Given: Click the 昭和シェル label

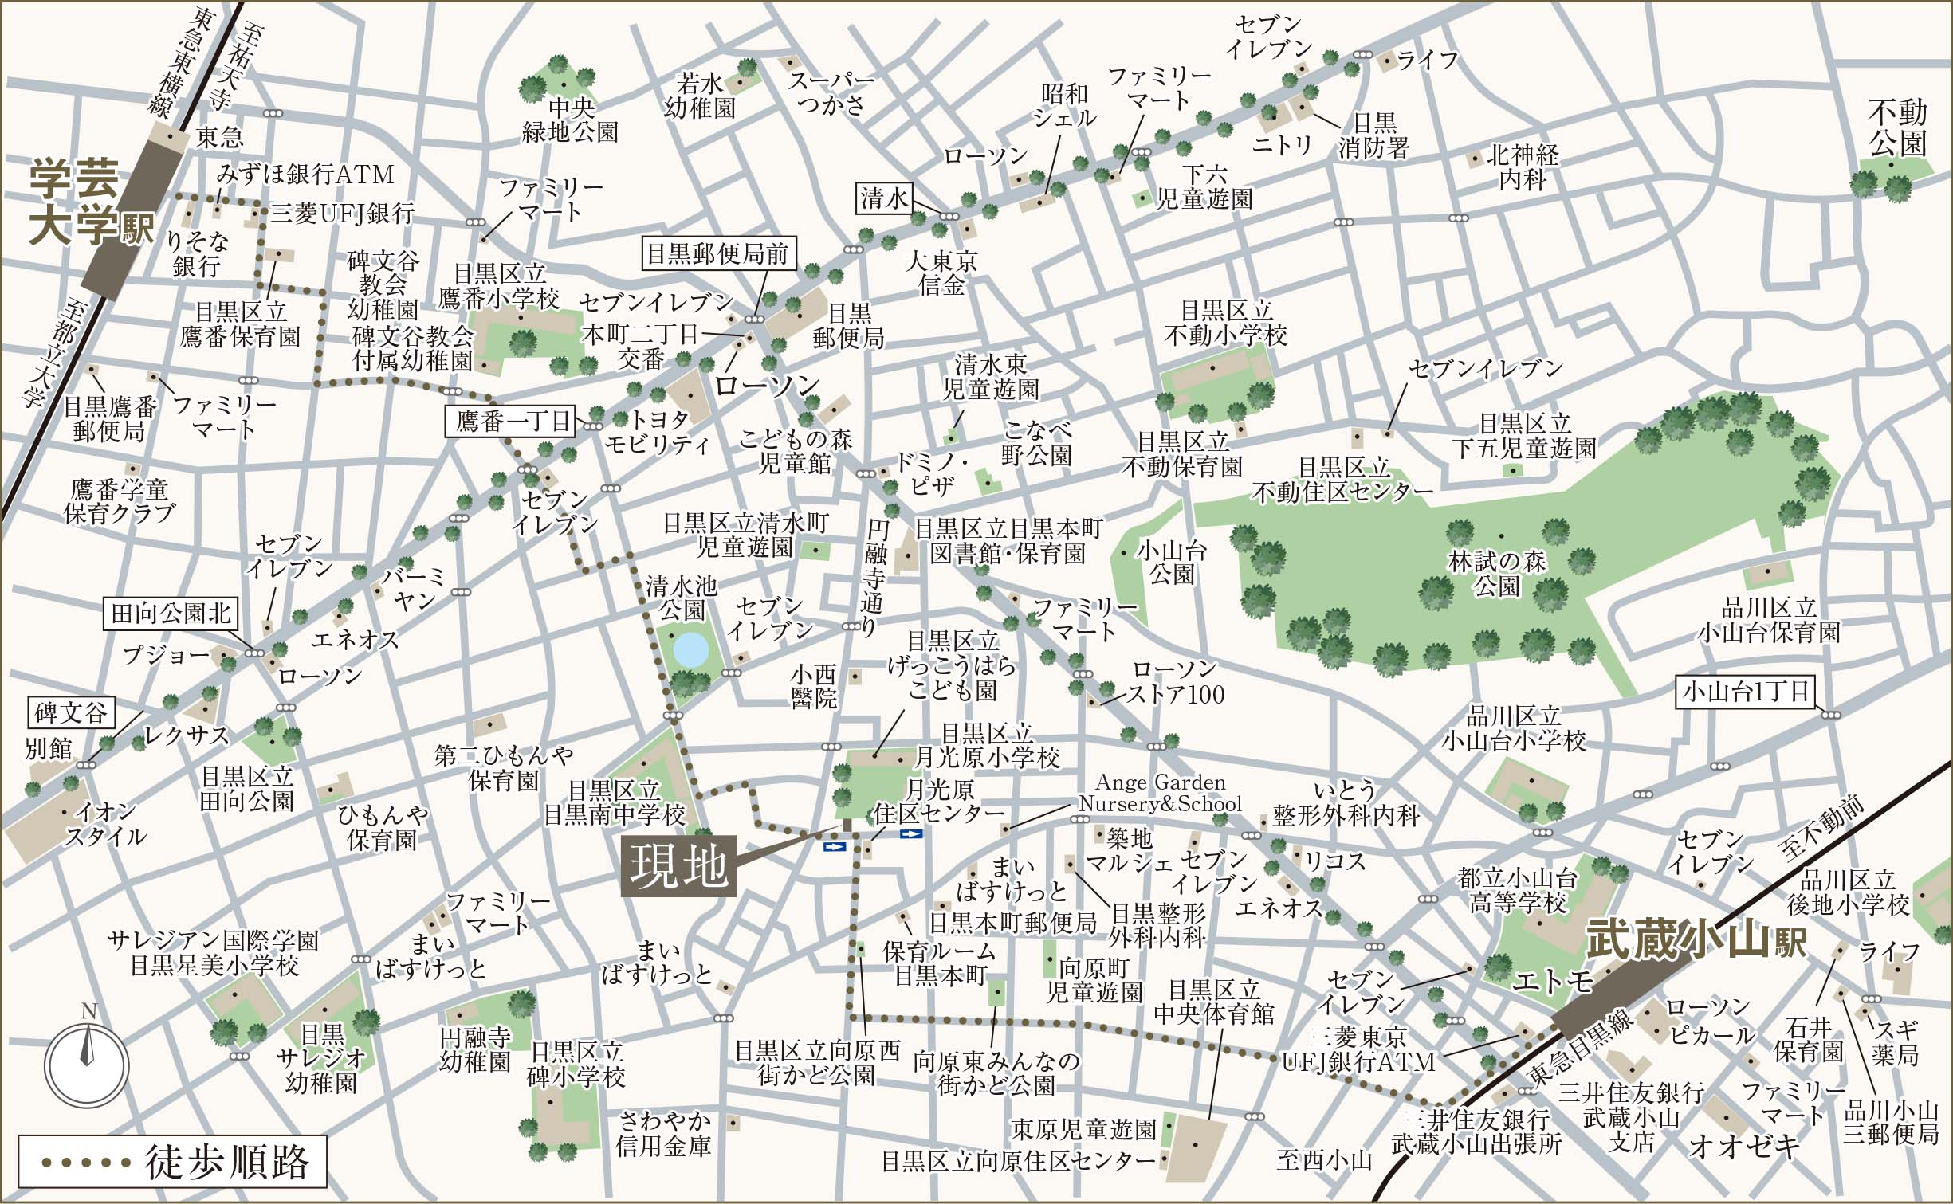Looking at the screenshot, I should 1064,106.
